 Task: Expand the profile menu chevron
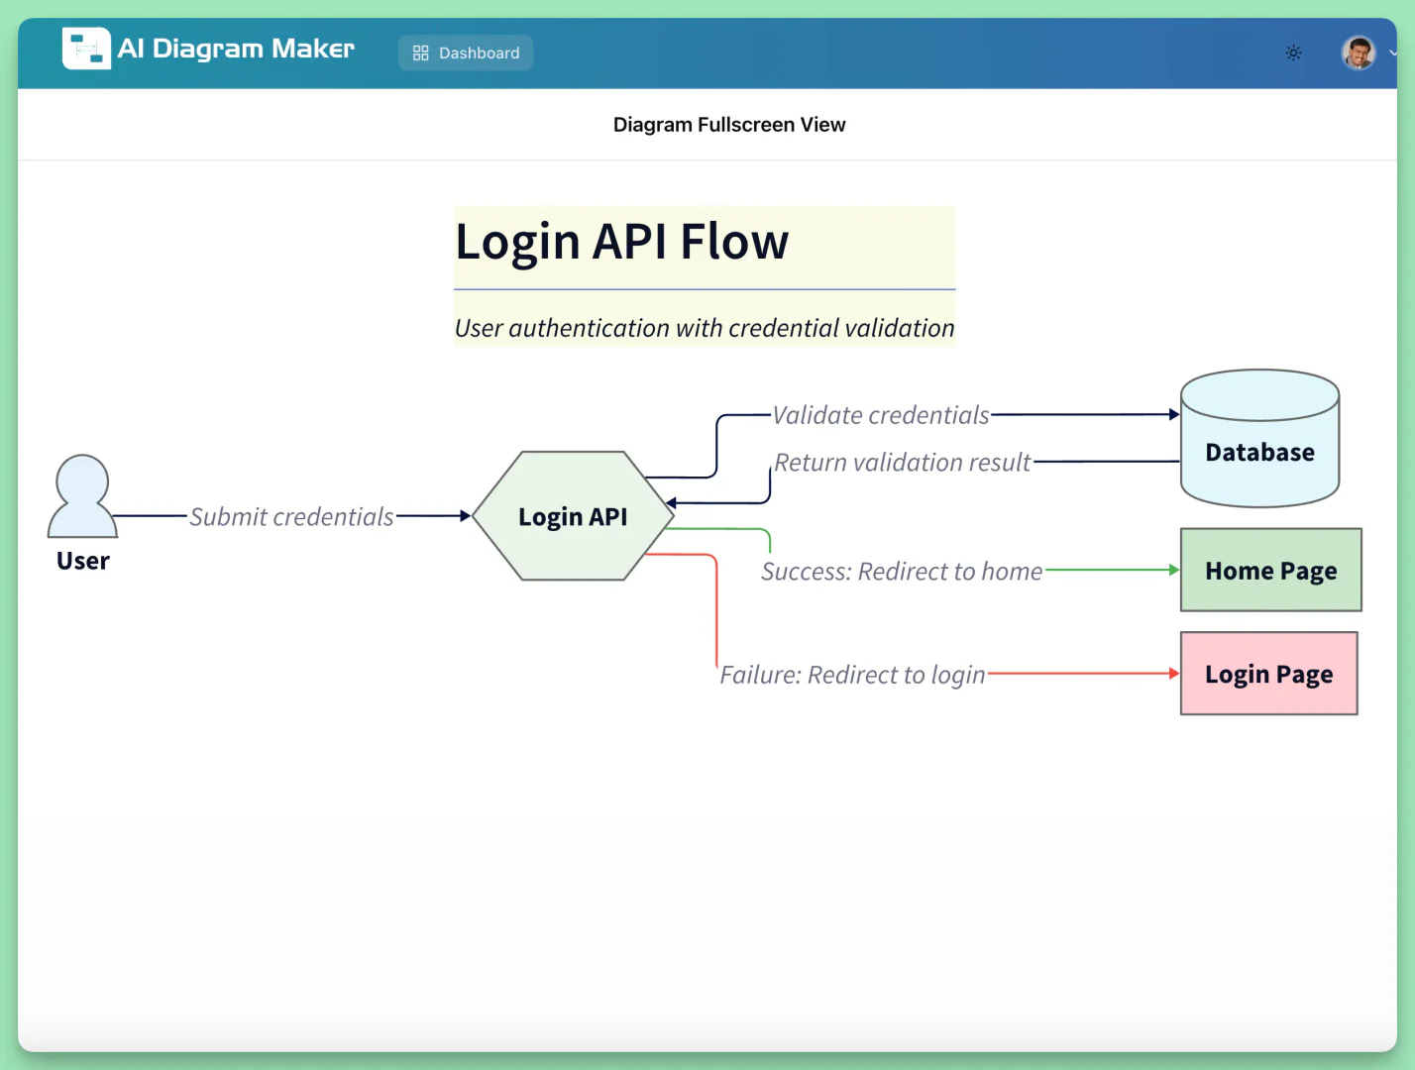click(1392, 53)
